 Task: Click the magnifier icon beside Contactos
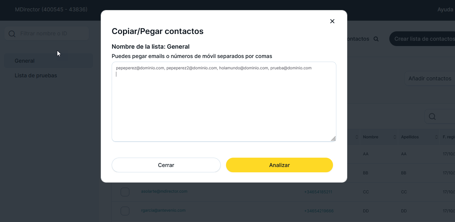point(376,39)
